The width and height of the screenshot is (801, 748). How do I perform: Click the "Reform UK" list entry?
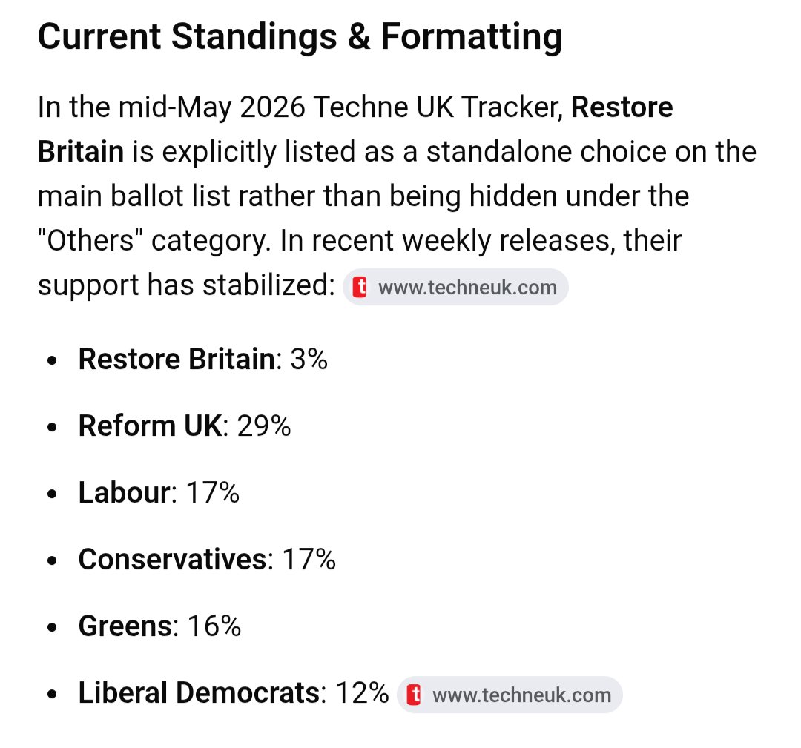click(x=150, y=426)
